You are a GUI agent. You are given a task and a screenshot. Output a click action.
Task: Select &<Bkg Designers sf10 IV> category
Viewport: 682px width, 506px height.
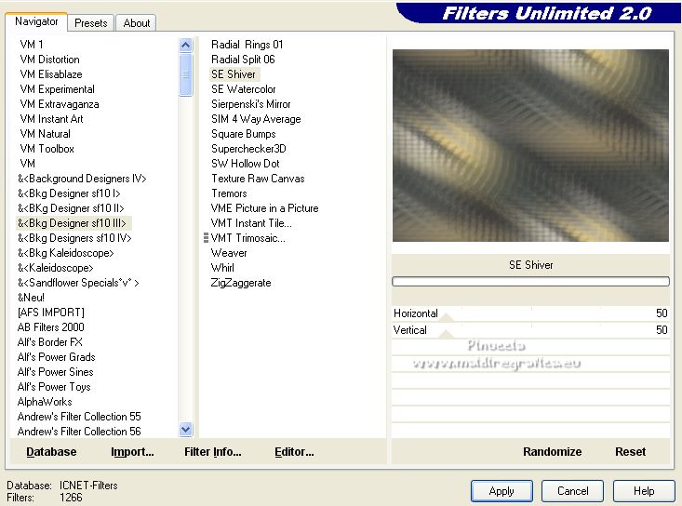click(x=74, y=238)
